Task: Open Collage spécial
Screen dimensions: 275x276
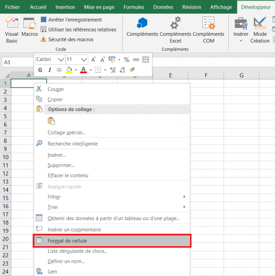Action: 112,132
